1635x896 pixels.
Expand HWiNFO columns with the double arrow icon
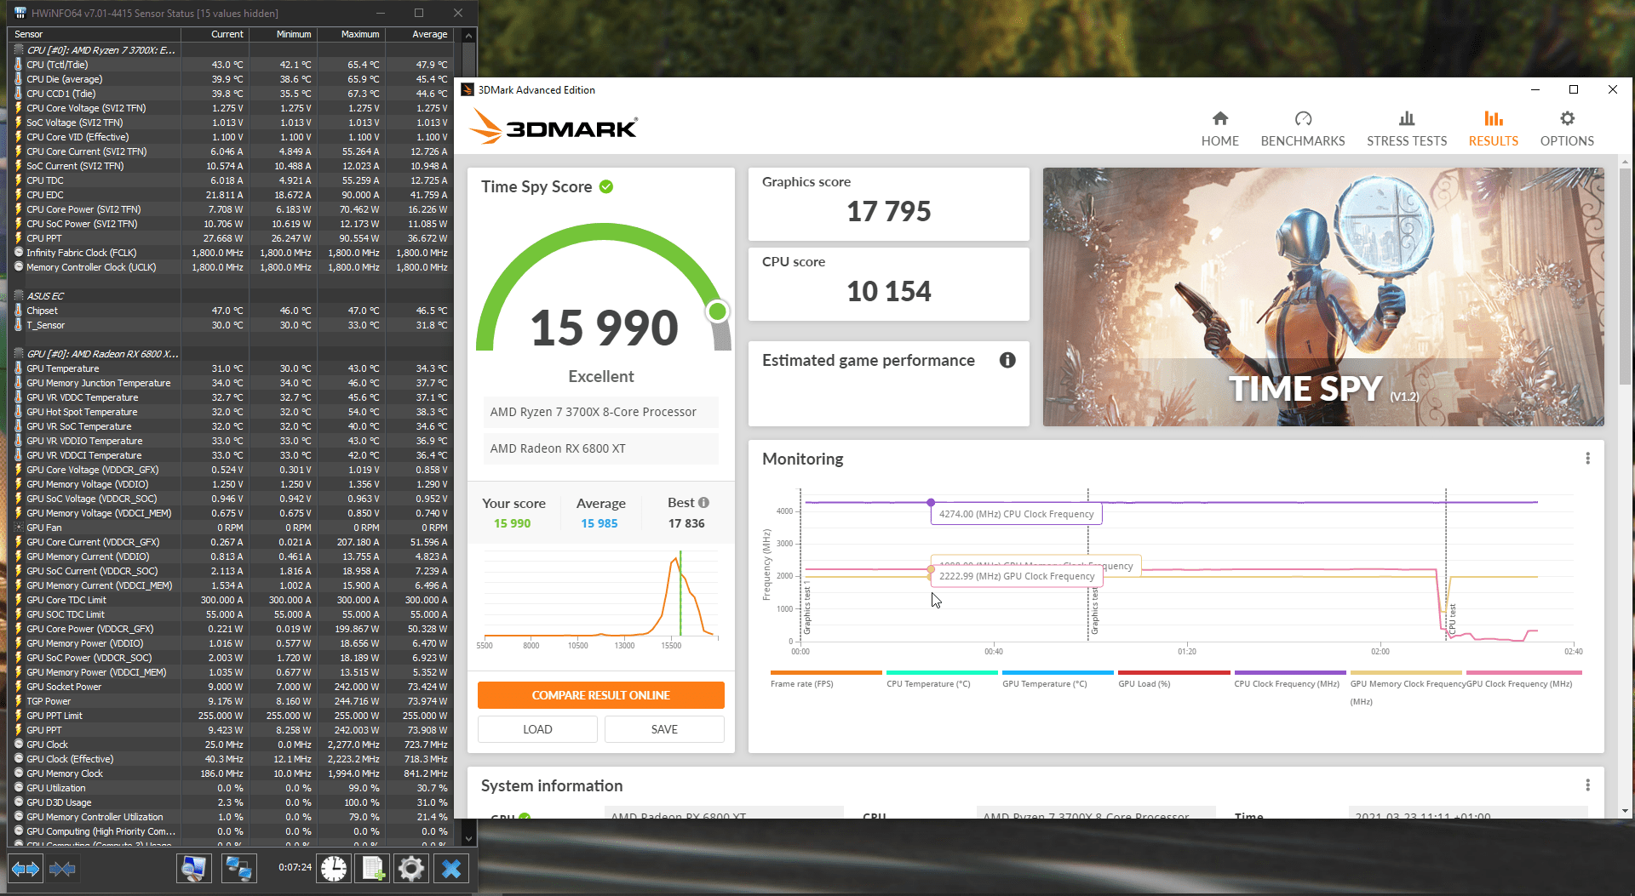26,869
